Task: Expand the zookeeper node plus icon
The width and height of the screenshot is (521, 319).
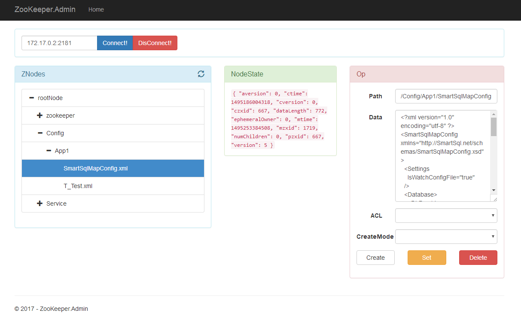Action: pyautogui.click(x=40, y=115)
